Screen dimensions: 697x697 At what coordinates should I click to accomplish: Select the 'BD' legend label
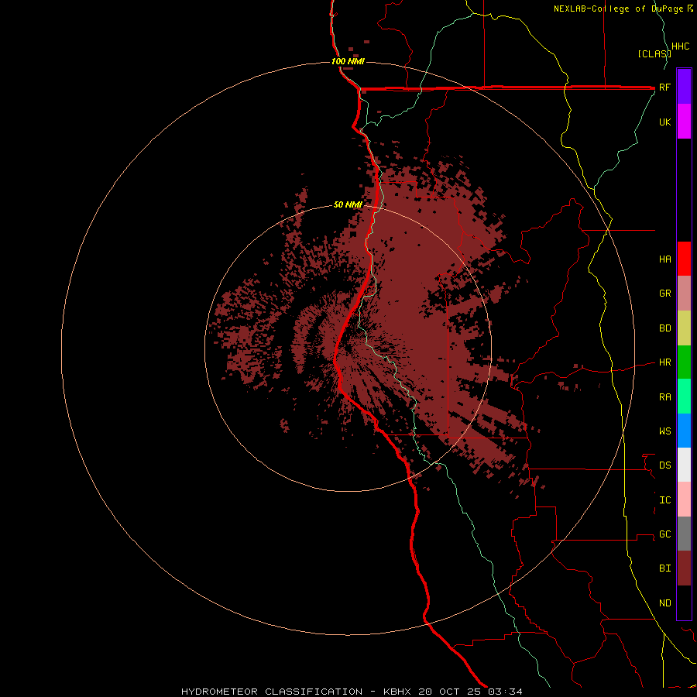(664, 328)
